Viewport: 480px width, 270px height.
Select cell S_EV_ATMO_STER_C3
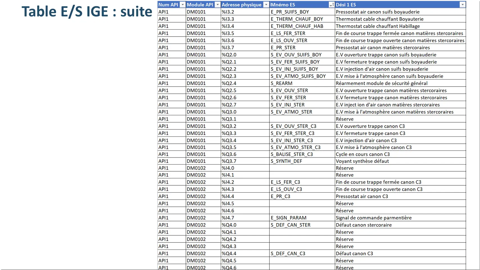tap(302, 147)
